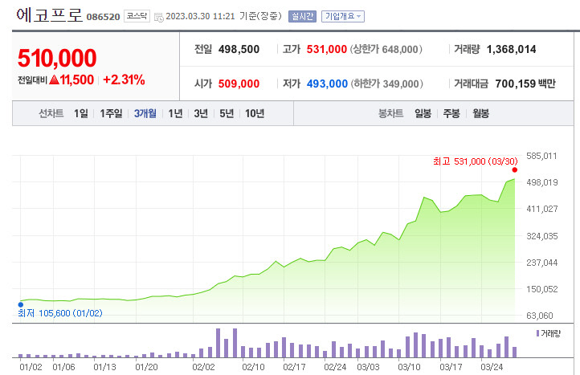Switch chart to 3년 range

click(201, 113)
